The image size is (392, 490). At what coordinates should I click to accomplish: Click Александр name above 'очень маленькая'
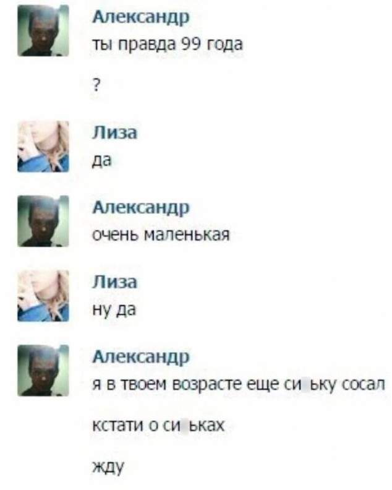click(141, 208)
